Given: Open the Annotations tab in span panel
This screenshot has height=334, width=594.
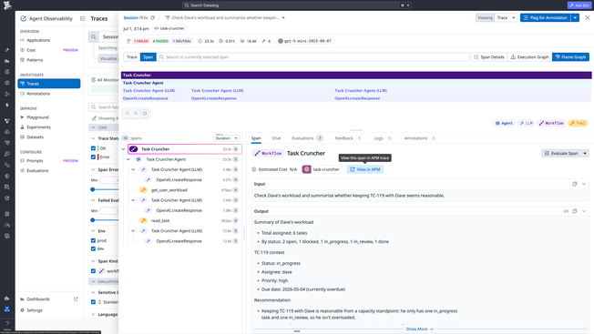Looking at the screenshot, I should click(420, 138).
